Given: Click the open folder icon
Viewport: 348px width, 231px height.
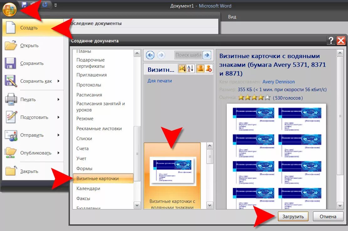Looking at the screenshot, I should [x=11, y=45].
